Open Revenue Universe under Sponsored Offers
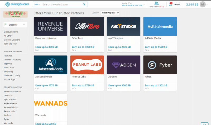The height and width of the screenshot is (125, 211). point(12,92)
